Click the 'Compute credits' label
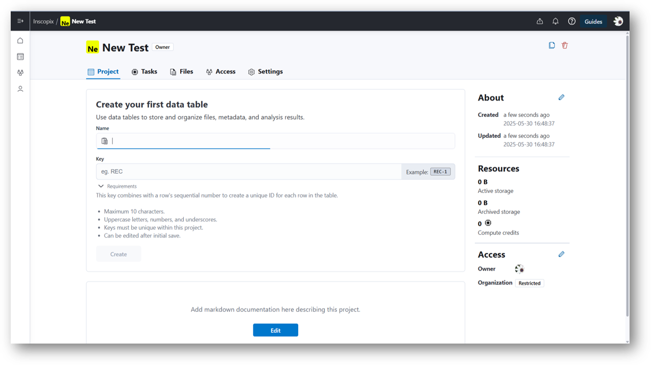651x365 pixels. pyautogui.click(x=498, y=233)
